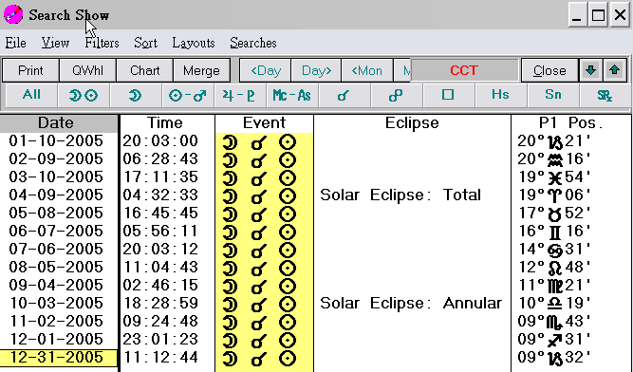Viewport: 633px width, 372px height.
Task: Filter by Jupiter through Pluto planets
Action: 240,96
